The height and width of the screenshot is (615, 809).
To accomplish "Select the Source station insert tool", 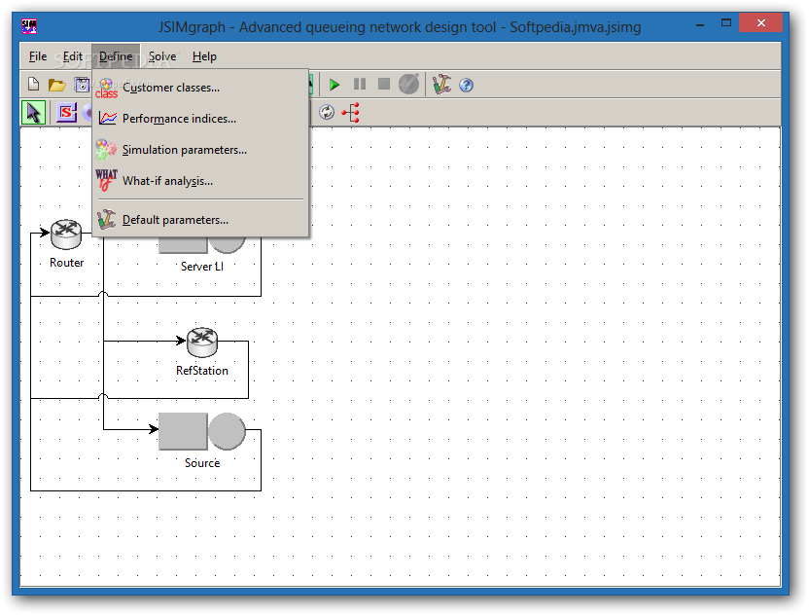I will coord(66,112).
